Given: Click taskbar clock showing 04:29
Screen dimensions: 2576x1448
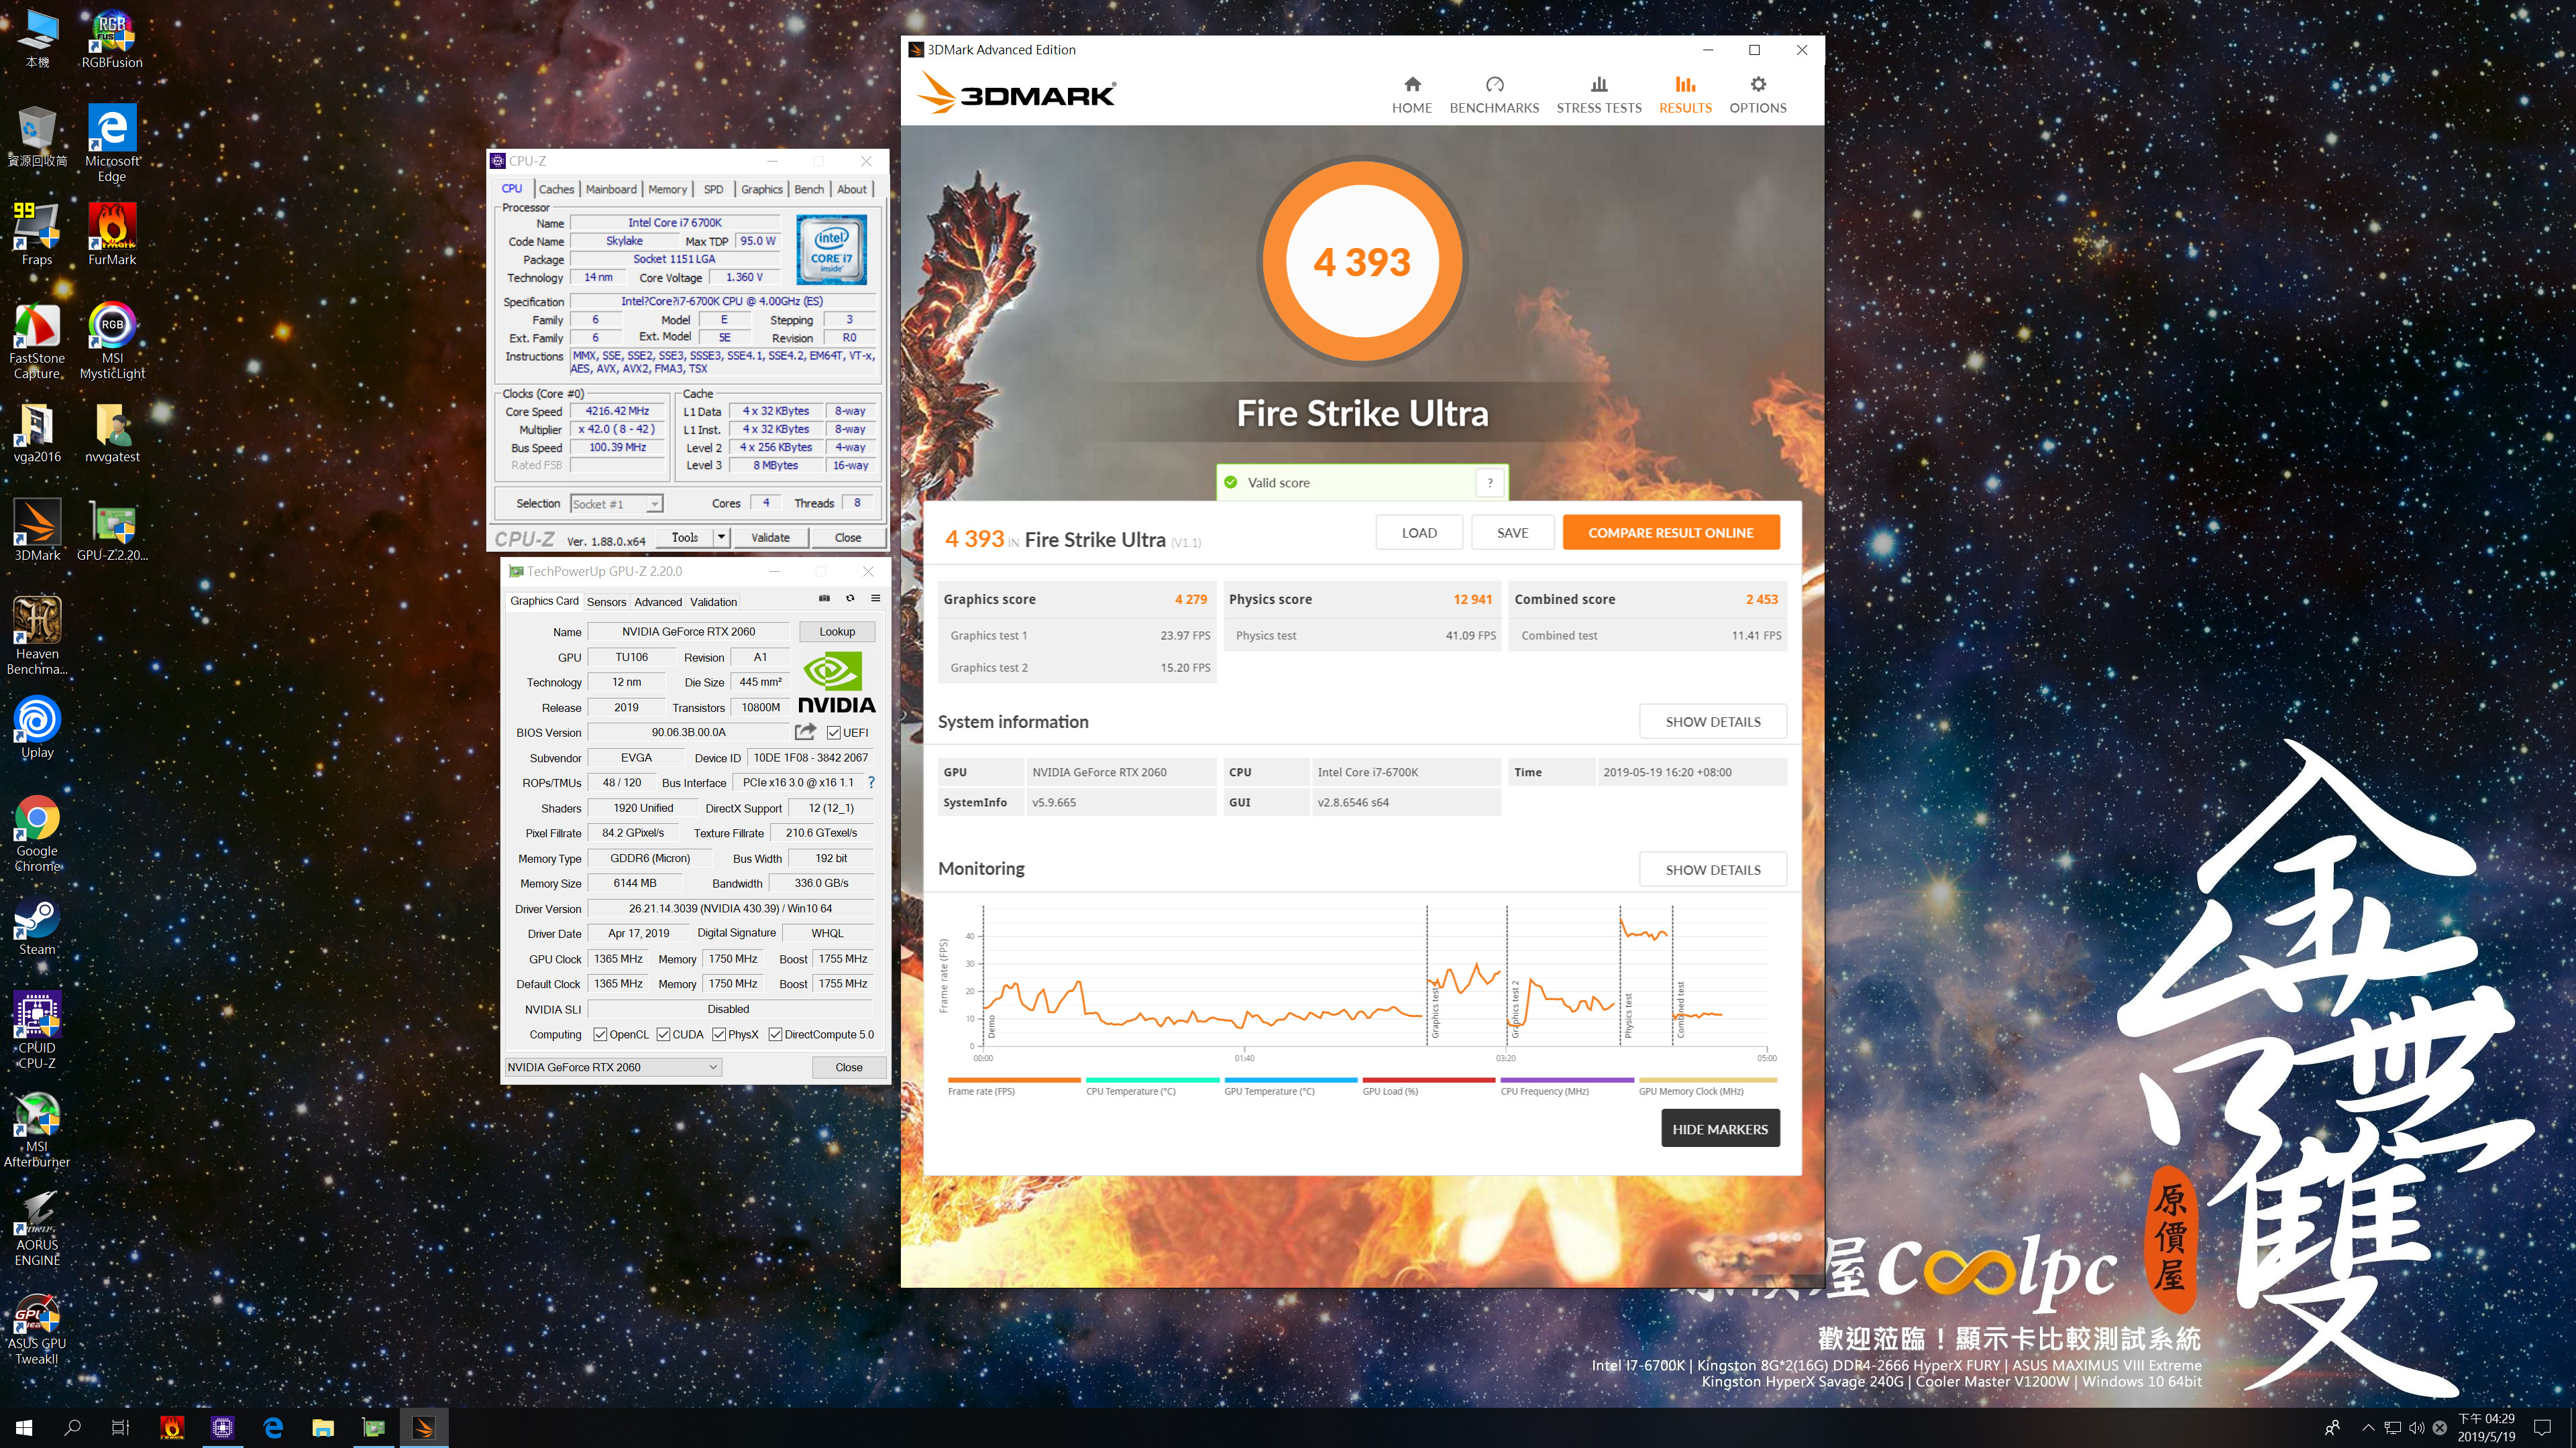Looking at the screenshot, I should click(2486, 1427).
